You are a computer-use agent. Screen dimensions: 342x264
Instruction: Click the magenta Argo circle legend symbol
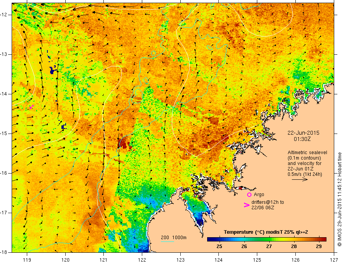click(x=249, y=195)
